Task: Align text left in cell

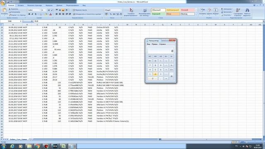Action: [x=57, y=14]
